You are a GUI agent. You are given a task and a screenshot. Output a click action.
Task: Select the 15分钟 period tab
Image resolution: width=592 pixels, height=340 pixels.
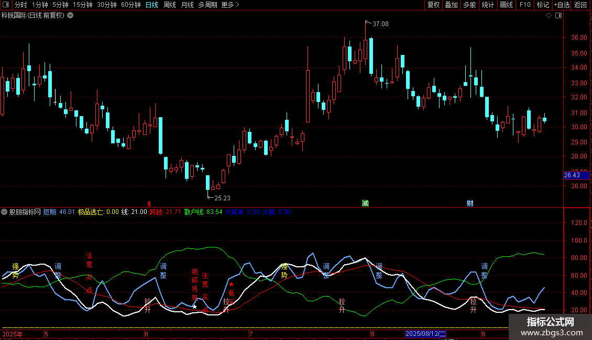pyautogui.click(x=82, y=5)
